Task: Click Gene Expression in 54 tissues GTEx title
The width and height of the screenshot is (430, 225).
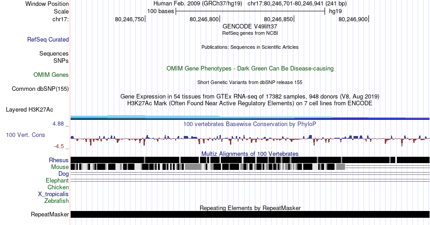Action: (x=250, y=96)
